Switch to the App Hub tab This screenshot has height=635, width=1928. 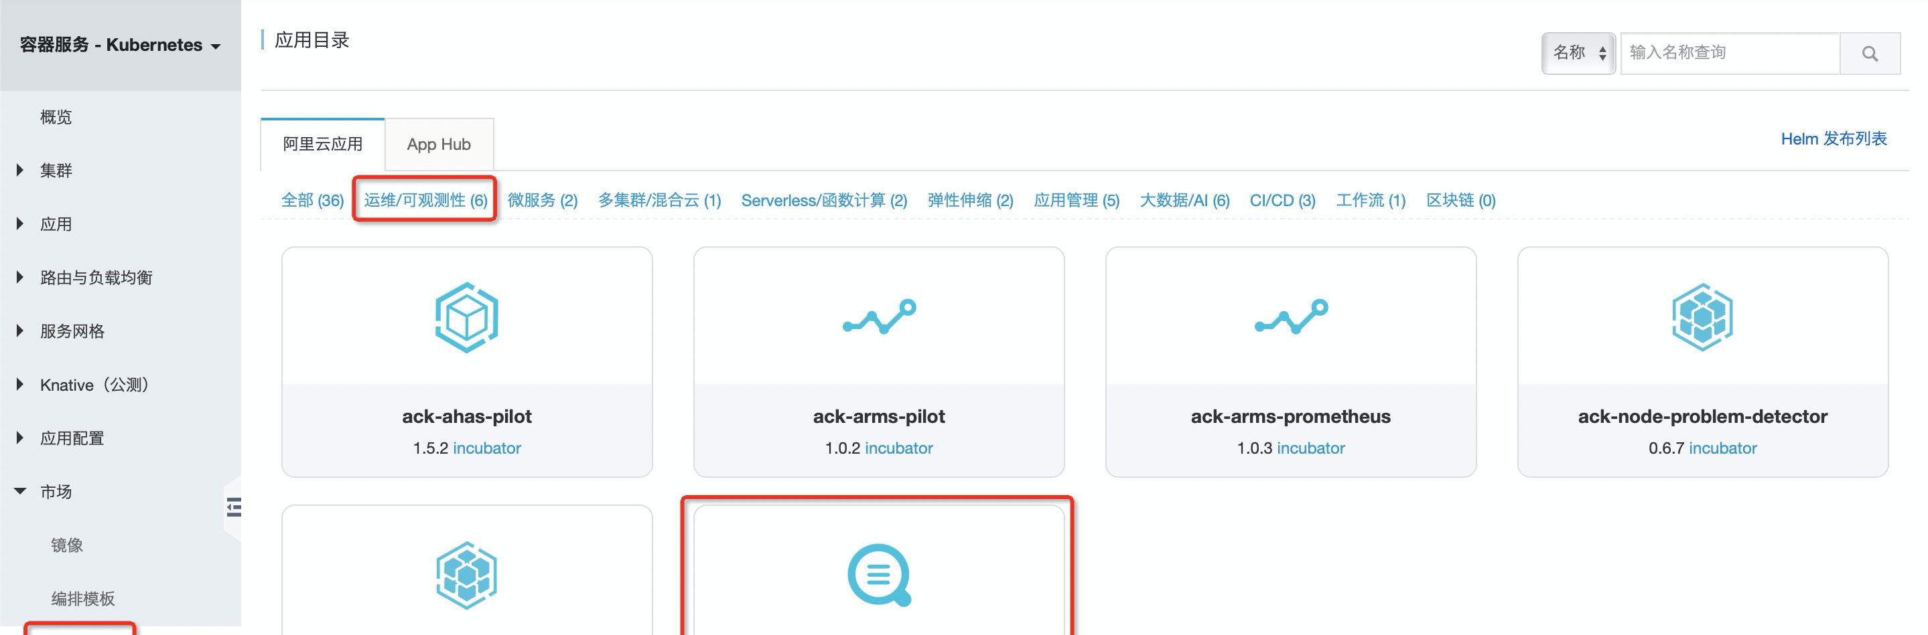[x=439, y=145]
